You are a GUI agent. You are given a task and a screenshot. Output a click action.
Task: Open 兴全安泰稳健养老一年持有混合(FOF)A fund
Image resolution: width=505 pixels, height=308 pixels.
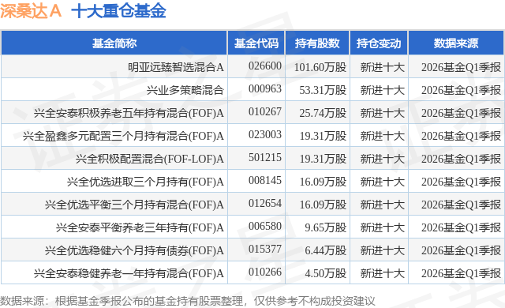click(x=129, y=273)
